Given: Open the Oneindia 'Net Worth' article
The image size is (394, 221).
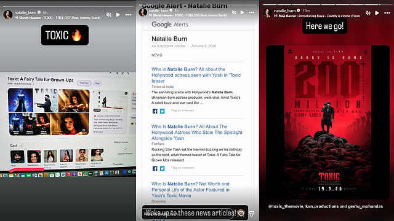Looking at the screenshot, I should click(x=190, y=190).
